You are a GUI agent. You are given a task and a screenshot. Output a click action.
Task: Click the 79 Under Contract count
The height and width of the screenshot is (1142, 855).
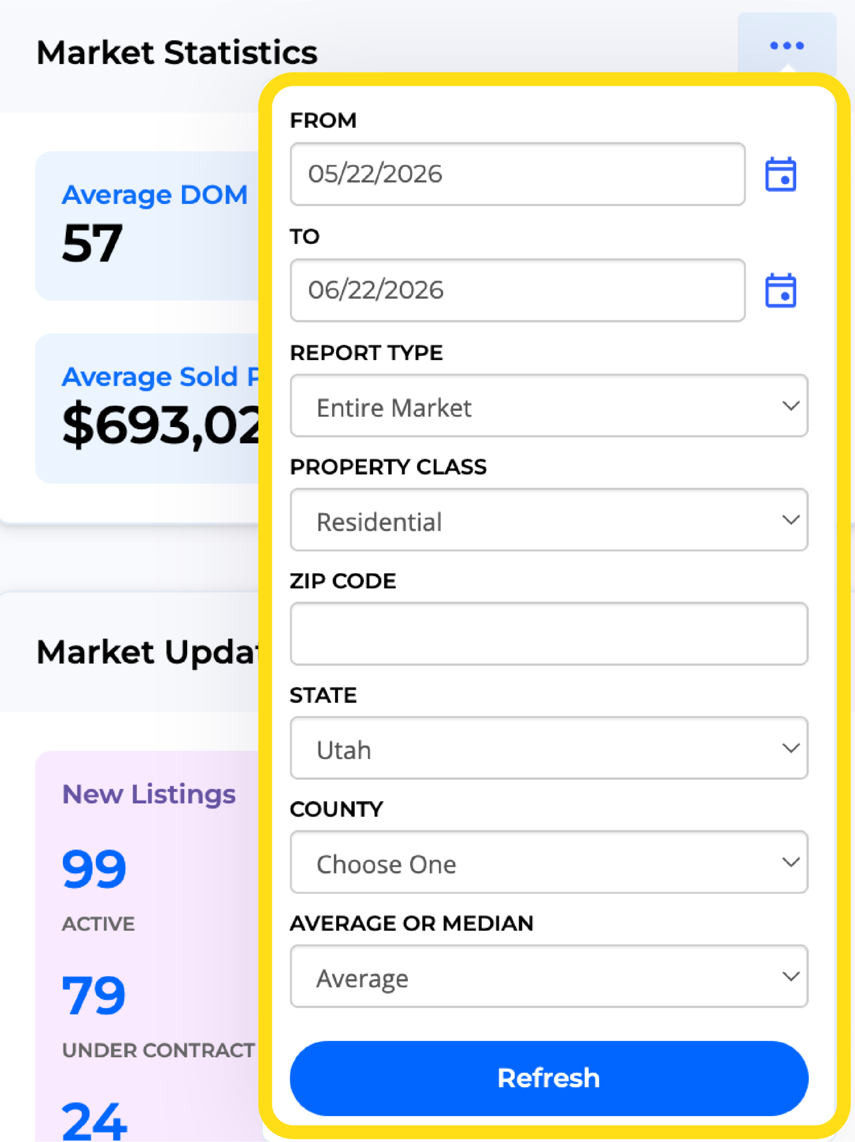(x=94, y=996)
